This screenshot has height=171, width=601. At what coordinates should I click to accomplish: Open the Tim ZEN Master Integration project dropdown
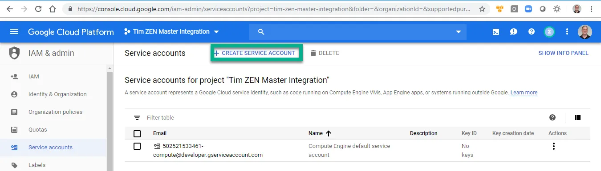pos(171,31)
